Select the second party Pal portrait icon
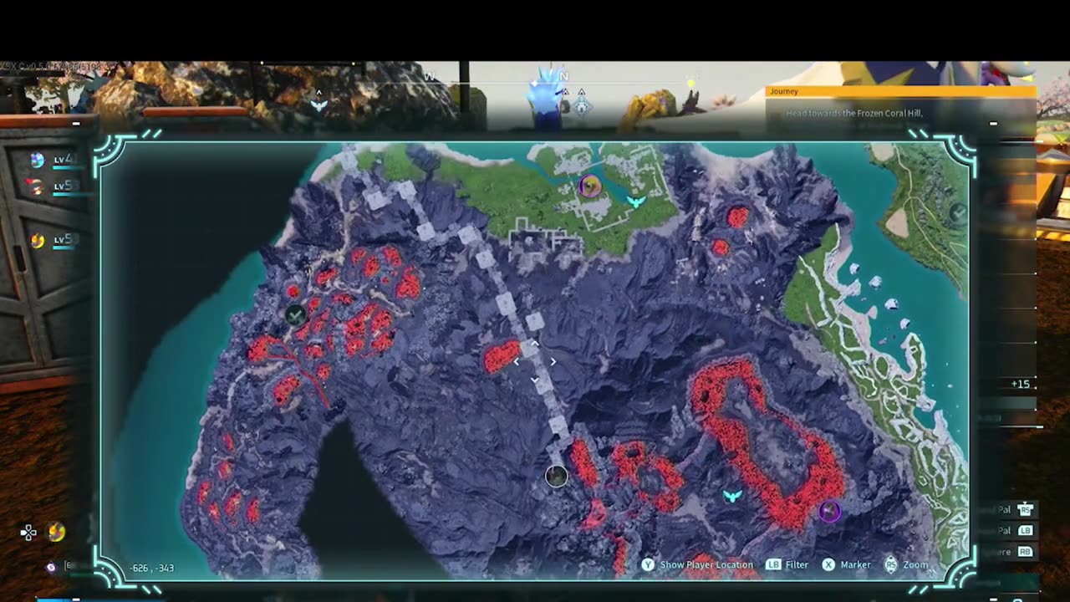This screenshot has height=602, width=1070. [x=37, y=186]
